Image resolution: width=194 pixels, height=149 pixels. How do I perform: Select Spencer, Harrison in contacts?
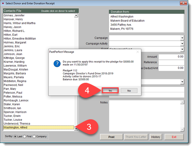15,112
